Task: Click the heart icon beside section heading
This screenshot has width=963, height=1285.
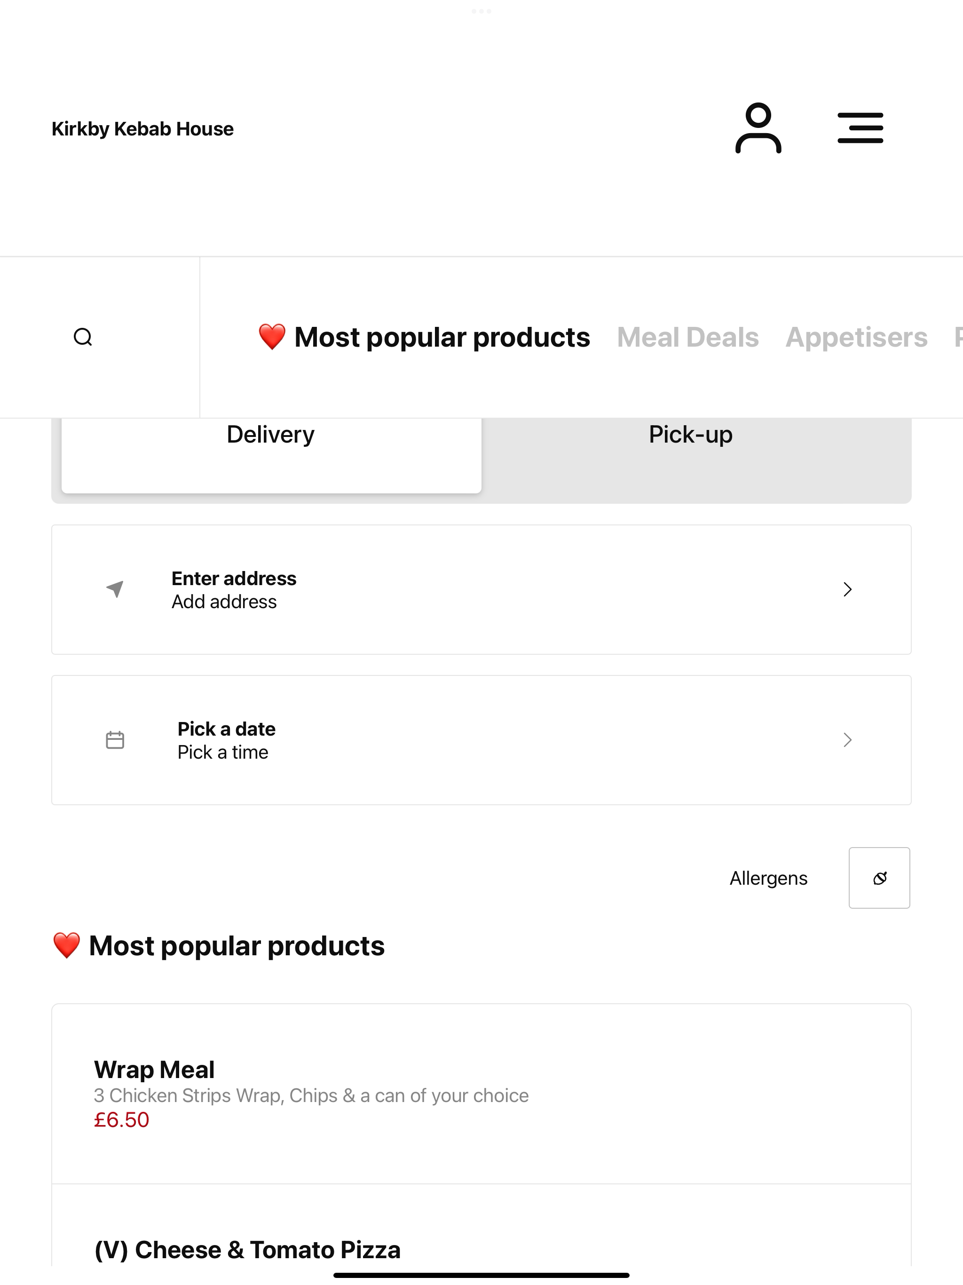Action: click(x=66, y=946)
